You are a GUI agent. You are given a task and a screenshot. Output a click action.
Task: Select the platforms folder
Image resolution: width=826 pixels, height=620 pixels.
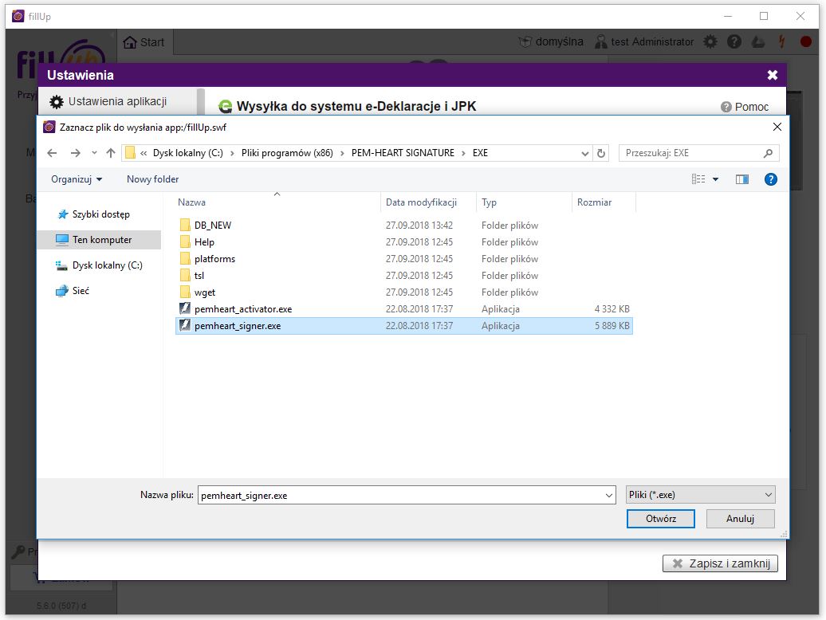(x=403, y=259)
